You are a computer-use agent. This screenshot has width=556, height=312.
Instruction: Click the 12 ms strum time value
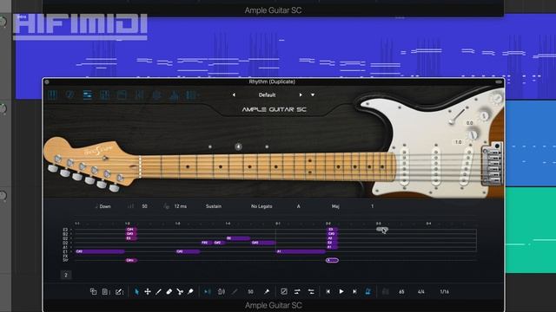click(x=181, y=206)
